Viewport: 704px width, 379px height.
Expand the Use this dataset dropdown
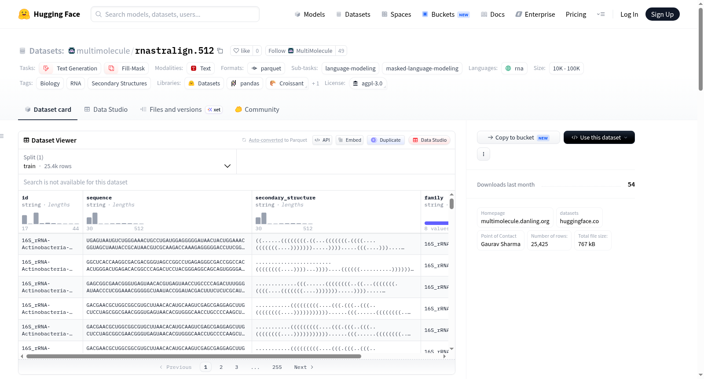pyautogui.click(x=599, y=137)
